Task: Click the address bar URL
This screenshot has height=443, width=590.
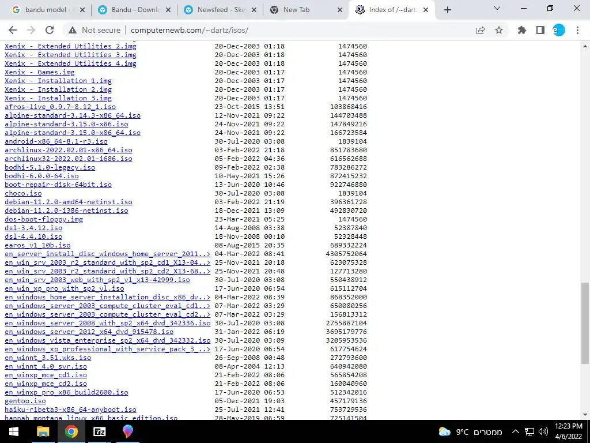Action: point(189,30)
